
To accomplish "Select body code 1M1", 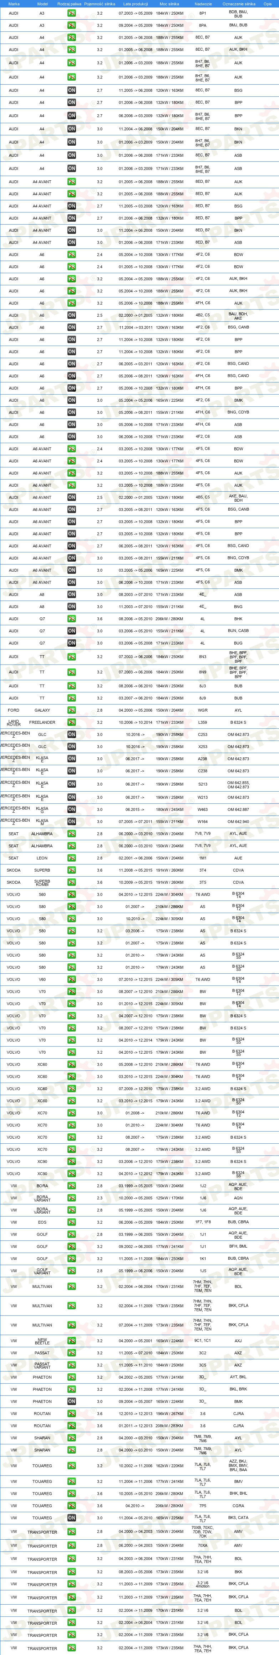I will [x=203, y=858].
